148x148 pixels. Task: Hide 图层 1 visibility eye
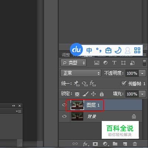coord(64,105)
